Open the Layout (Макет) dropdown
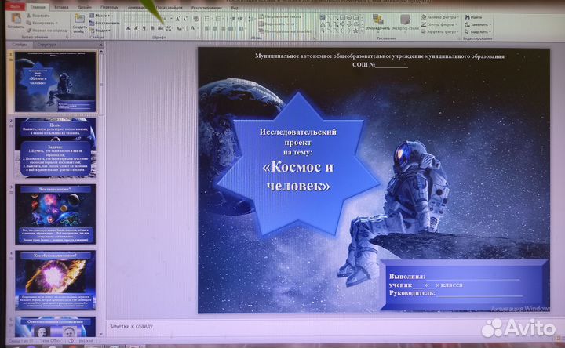This screenshot has height=348, width=565. pyautogui.click(x=102, y=16)
